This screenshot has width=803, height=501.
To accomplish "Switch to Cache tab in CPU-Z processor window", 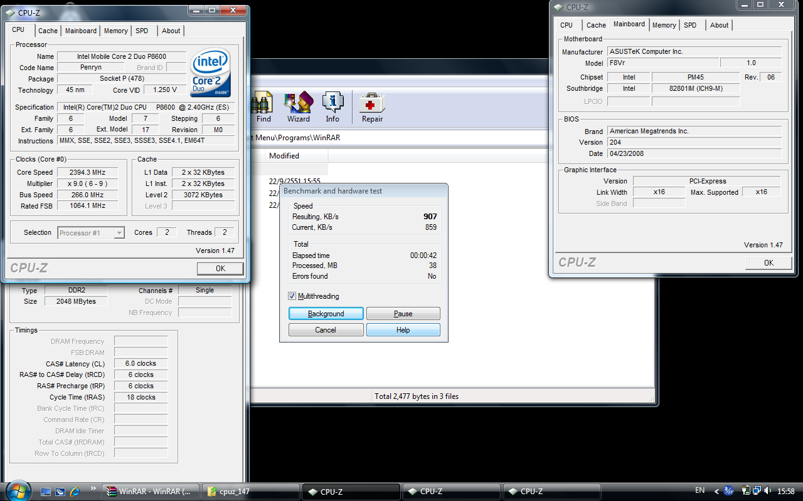I will 48,31.
